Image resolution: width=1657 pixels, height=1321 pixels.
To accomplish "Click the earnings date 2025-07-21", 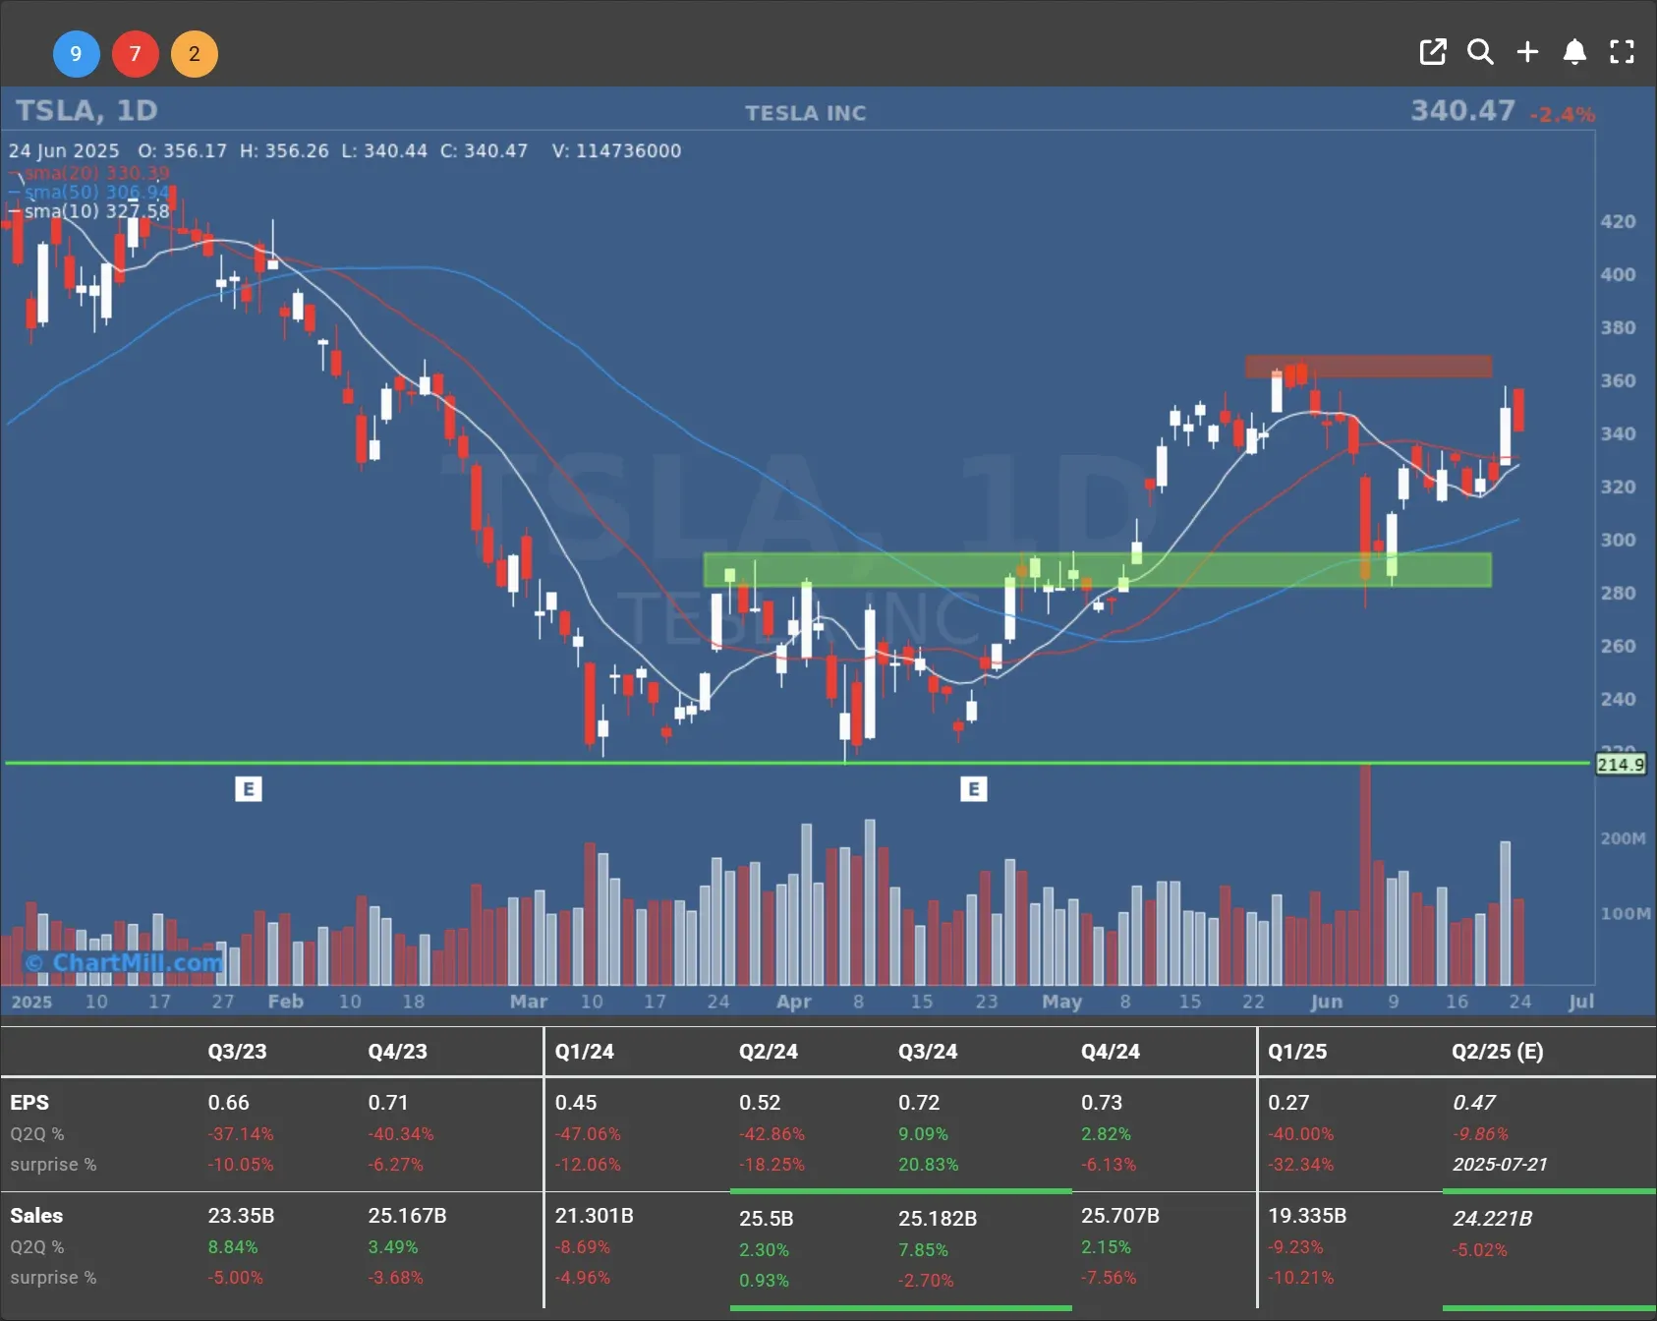I will (1500, 1165).
